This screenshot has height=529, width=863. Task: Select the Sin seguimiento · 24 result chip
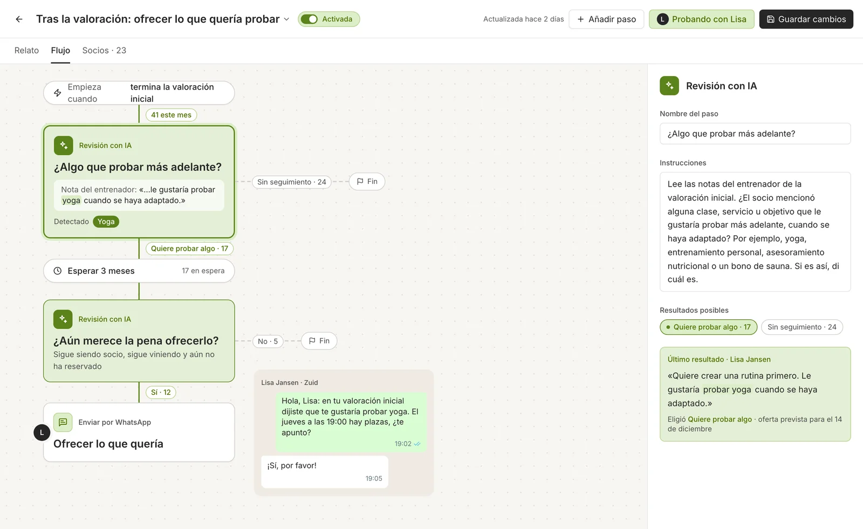[802, 327]
